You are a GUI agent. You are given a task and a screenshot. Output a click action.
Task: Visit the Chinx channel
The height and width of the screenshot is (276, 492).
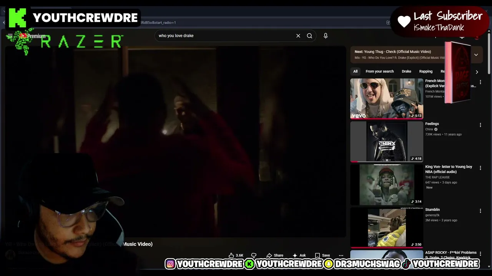(429, 129)
